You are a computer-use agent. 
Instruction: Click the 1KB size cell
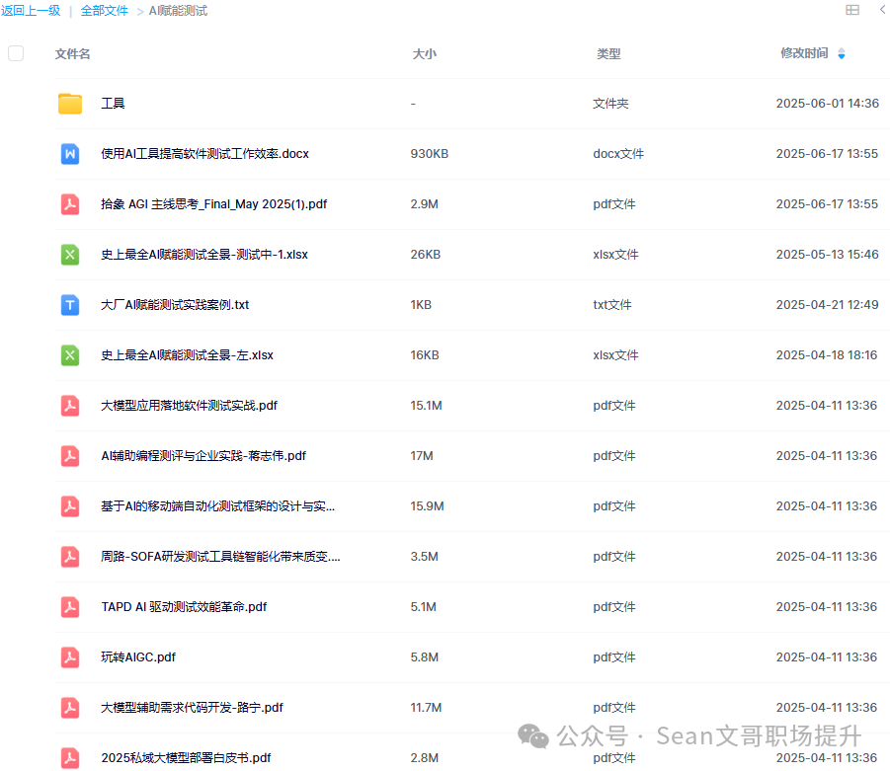pyautogui.click(x=421, y=305)
